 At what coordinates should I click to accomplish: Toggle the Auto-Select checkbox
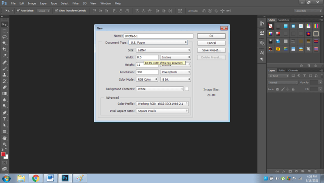(x=18, y=11)
